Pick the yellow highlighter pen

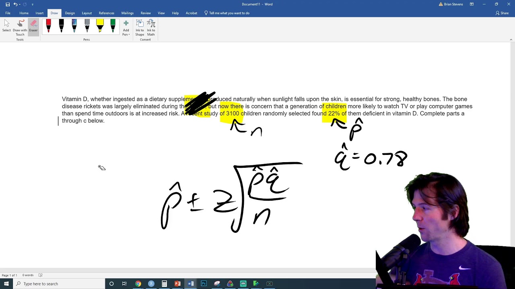pos(100,26)
